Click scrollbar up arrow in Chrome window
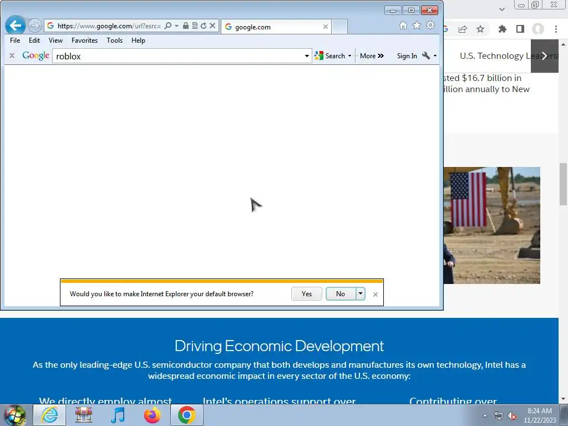The height and width of the screenshot is (426, 568). (x=564, y=44)
